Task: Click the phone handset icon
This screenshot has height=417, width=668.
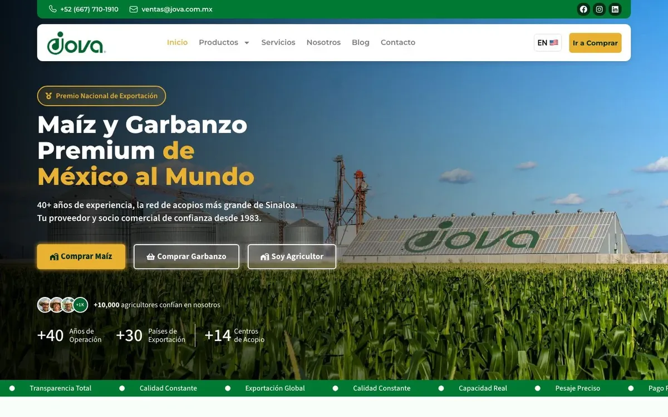Action: (52, 9)
